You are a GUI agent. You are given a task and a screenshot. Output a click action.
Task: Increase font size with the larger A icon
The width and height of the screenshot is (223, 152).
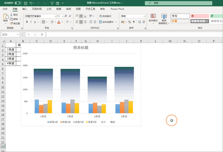(x=67, y=16)
